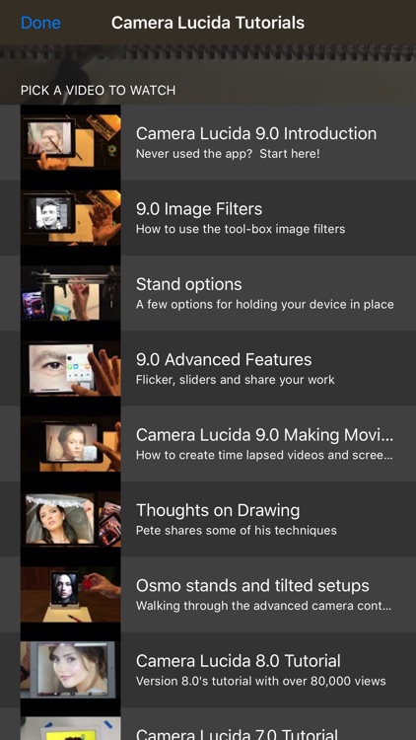Select the 'Camera Lucida 9.0 Introduction' title

256,133
